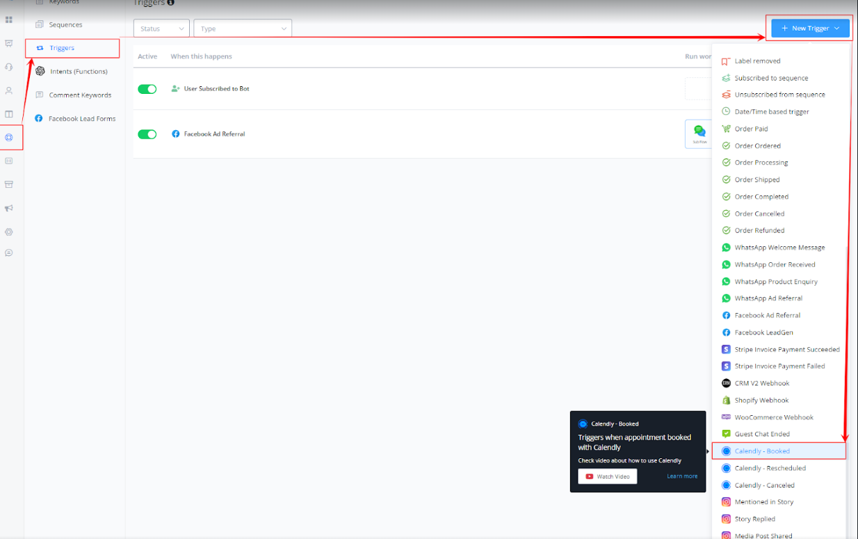
Task: Click the Triggers info icon in heading
Action: pyautogui.click(x=171, y=3)
